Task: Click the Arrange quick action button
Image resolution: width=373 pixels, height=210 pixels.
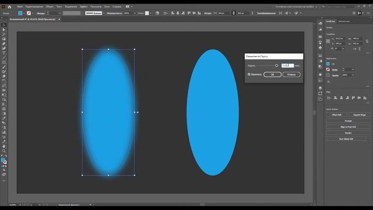Action: click(x=348, y=121)
